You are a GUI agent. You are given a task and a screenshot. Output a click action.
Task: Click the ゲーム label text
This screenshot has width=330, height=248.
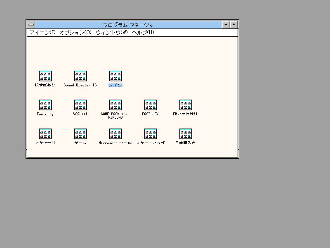click(80, 143)
